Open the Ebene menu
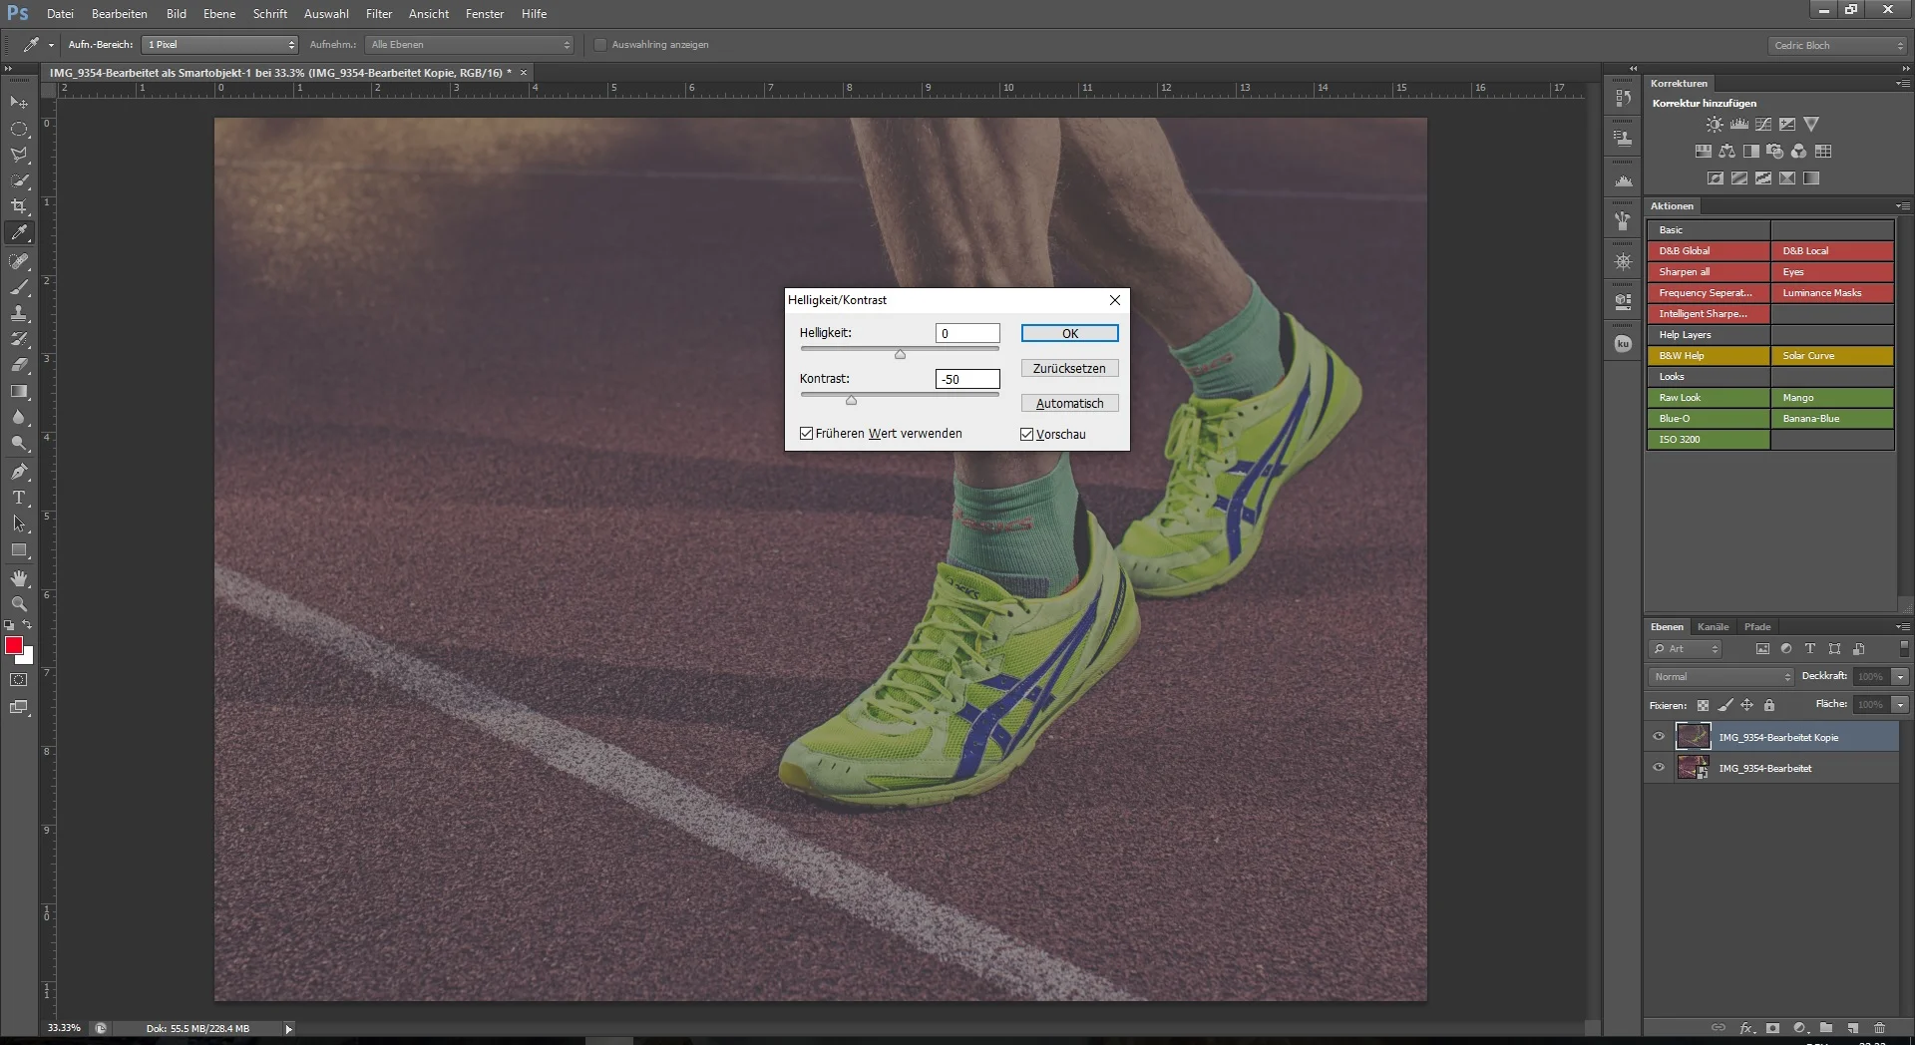The height and width of the screenshot is (1045, 1915). pyautogui.click(x=219, y=14)
